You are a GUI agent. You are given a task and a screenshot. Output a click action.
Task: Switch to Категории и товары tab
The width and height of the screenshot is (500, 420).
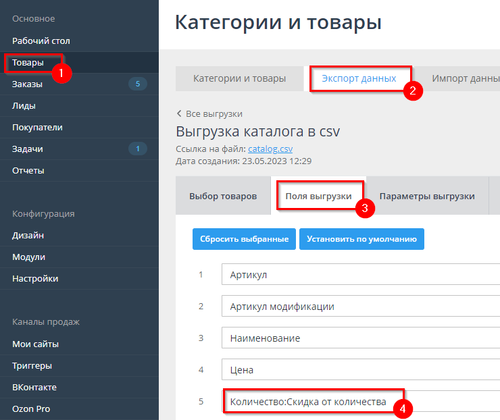point(239,78)
